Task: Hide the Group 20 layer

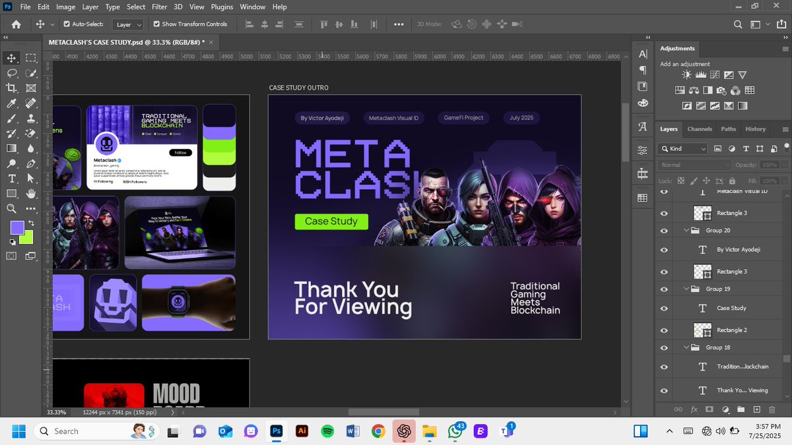Action: (x=664, y=231)
